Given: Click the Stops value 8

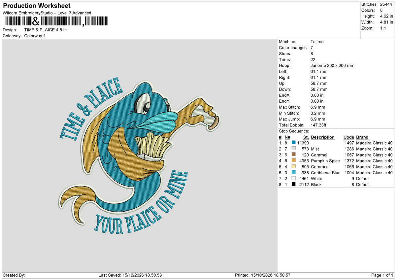Looking at the screenshot, I should pos(312,53).
